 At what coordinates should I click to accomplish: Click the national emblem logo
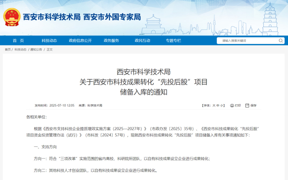pos(12,17)
